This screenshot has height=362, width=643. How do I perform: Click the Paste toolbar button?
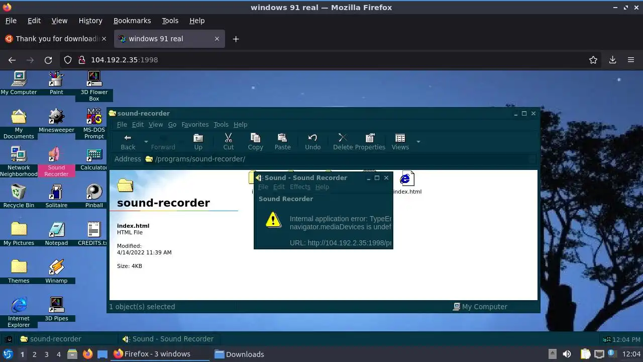coord(282,142)
